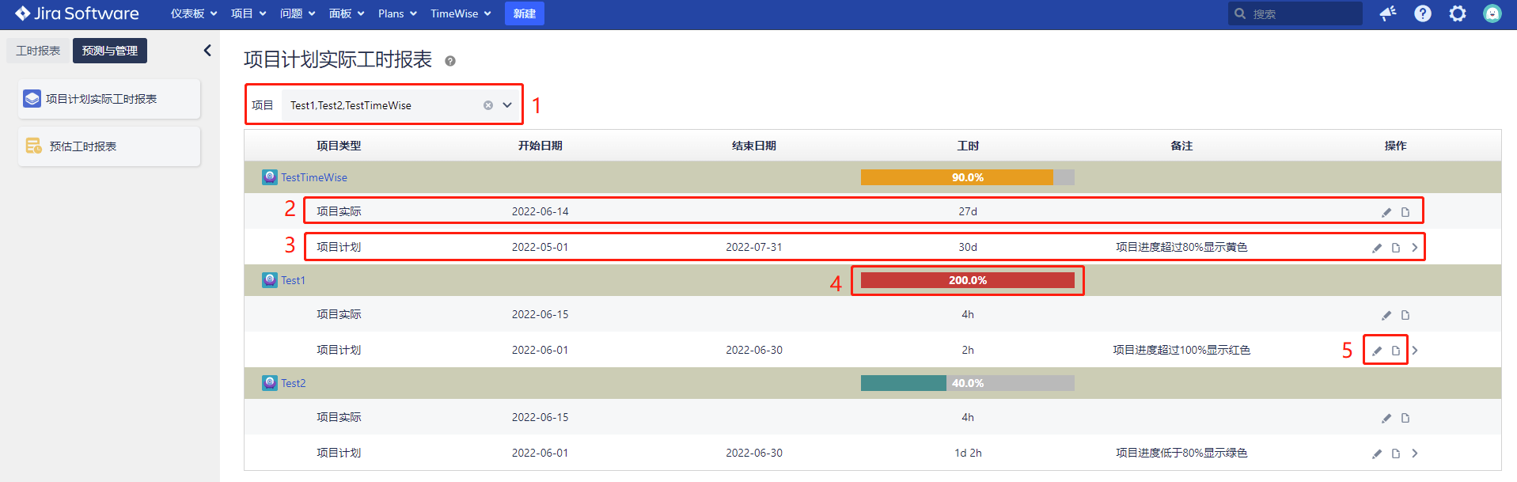Open the help question mark icon
Image resolution: width=1517 pixels, height=482 pixels.
(1423, 13)
